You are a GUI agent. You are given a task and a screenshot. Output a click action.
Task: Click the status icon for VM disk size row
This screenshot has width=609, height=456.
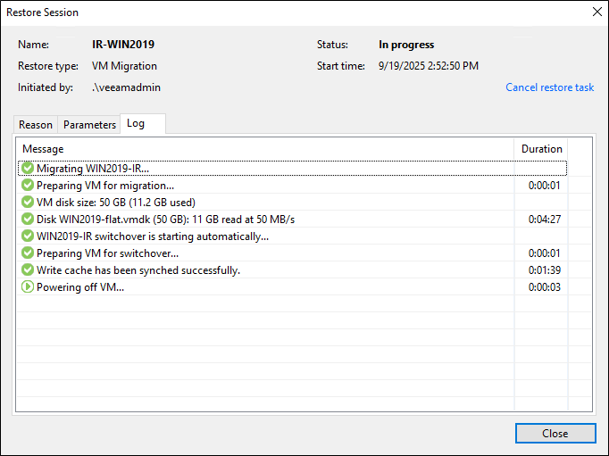point(28,203)
